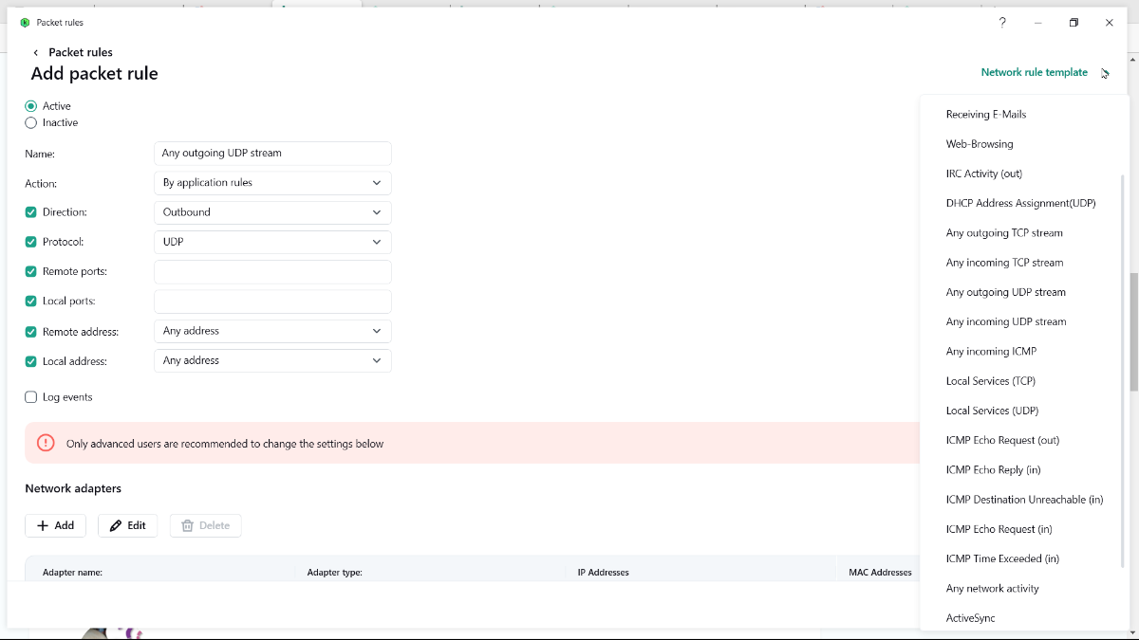The width and height of the screenshot is (1139, 640).
Task: Click in the Local ports input field
Action: (x=272, y=302)
